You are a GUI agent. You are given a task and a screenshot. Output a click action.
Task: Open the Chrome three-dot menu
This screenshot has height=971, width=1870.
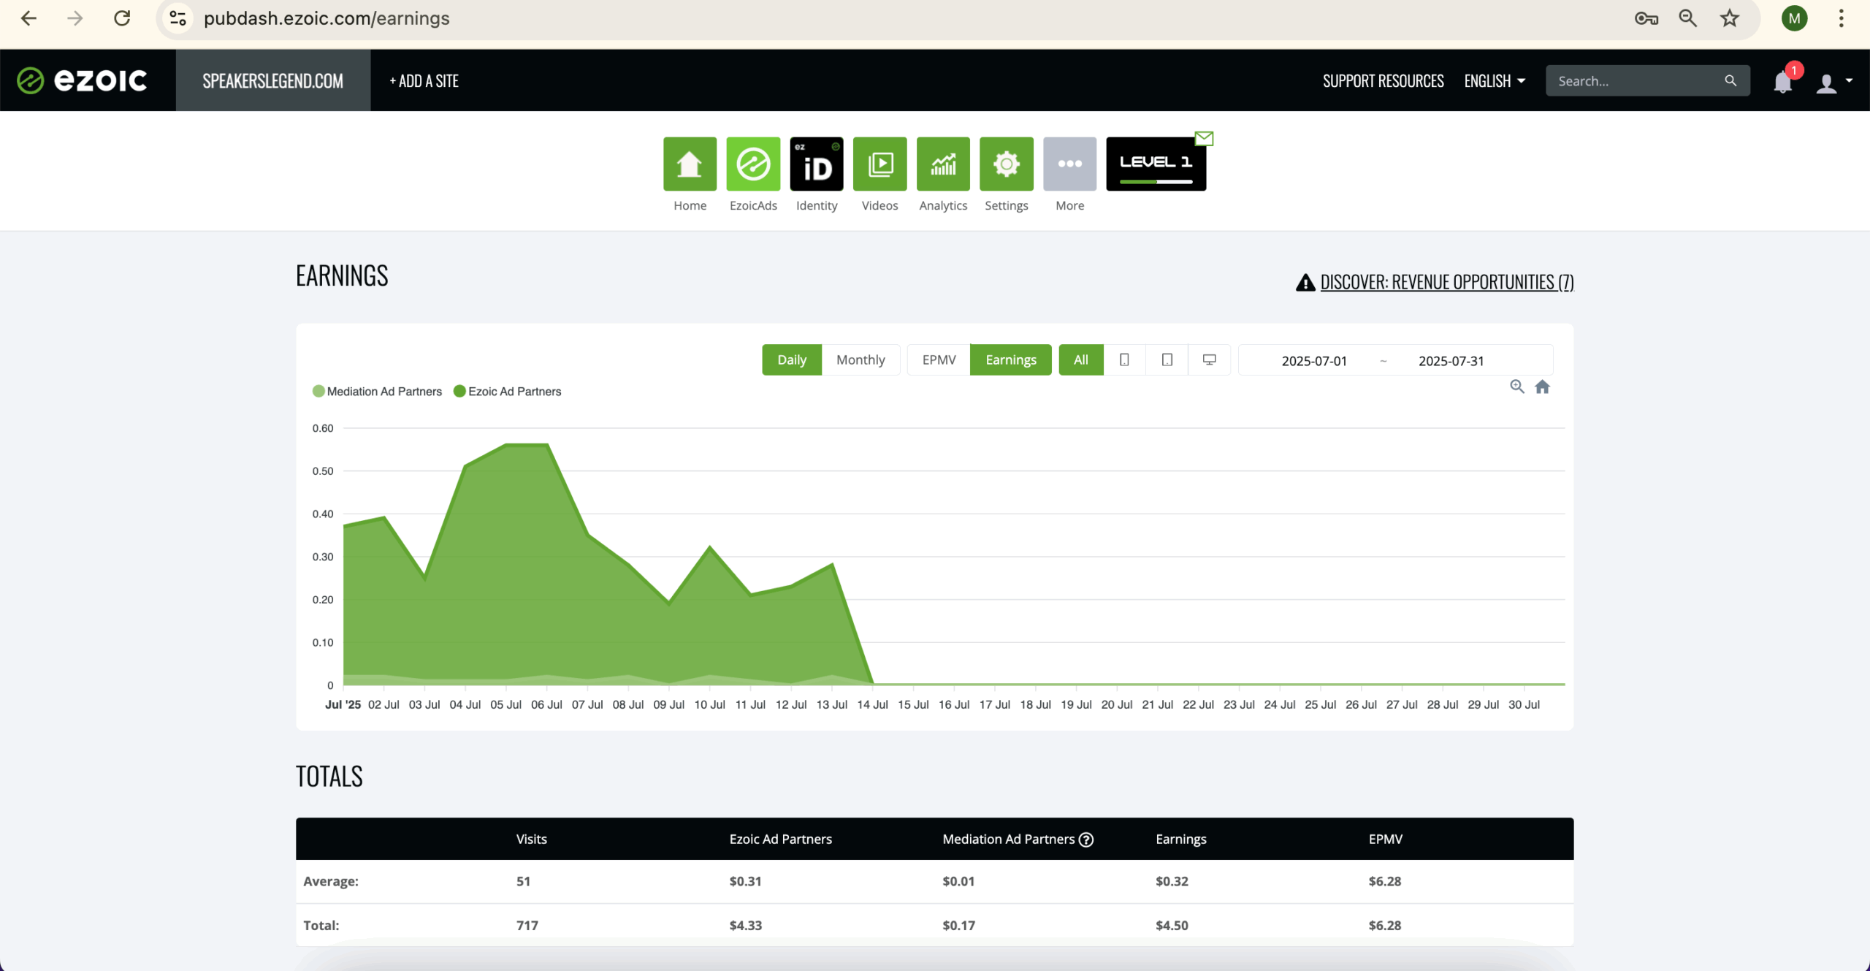(x=1841, y=18)
